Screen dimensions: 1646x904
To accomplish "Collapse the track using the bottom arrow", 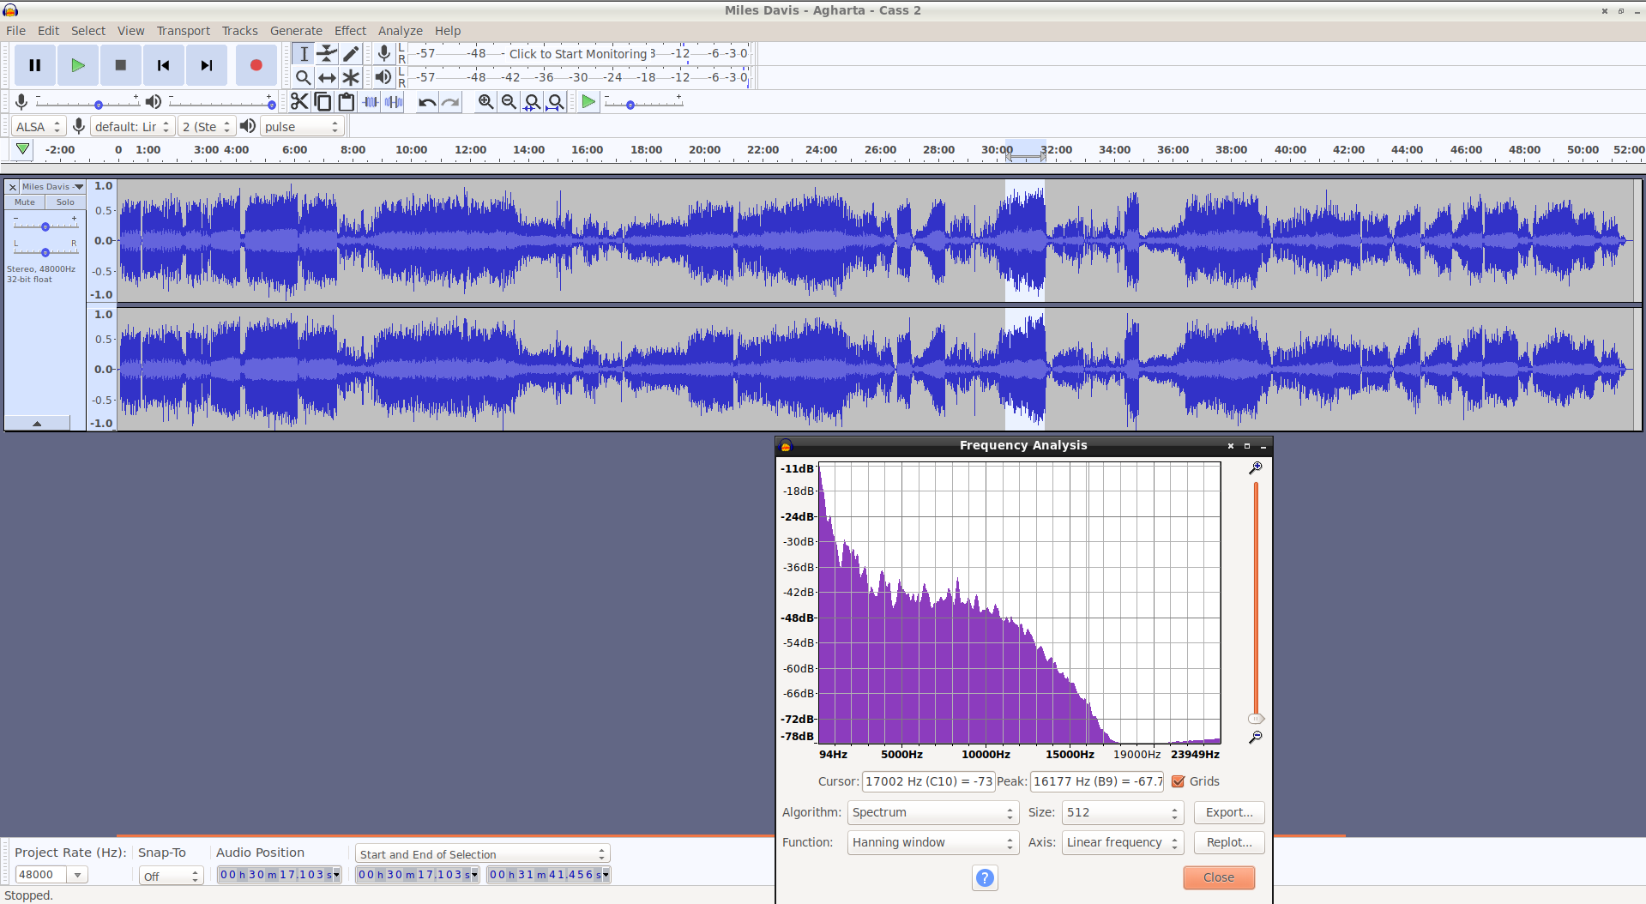I will point(37,423).
